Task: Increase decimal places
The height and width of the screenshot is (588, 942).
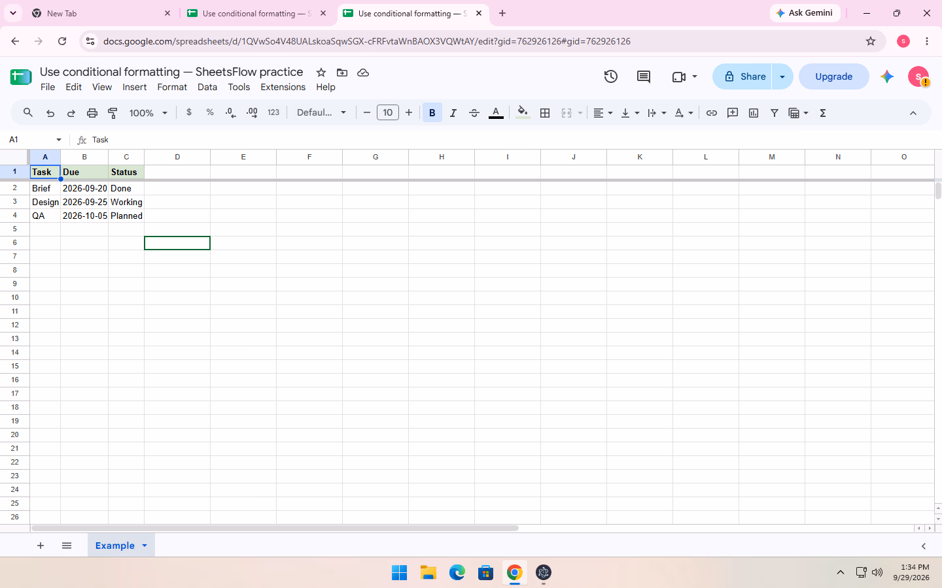Action: 252,112
